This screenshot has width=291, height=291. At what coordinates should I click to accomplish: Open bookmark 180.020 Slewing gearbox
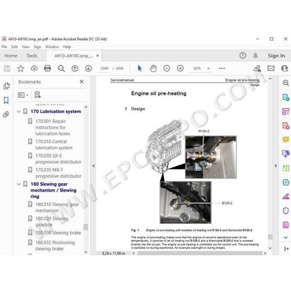click(52, 222)
